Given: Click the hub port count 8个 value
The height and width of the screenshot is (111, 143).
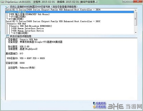Looking at the screenshot, I should pyautogui.click(x=21, y=54).
